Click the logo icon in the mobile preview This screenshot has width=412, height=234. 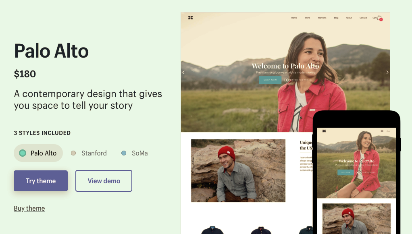click(324, 131)
